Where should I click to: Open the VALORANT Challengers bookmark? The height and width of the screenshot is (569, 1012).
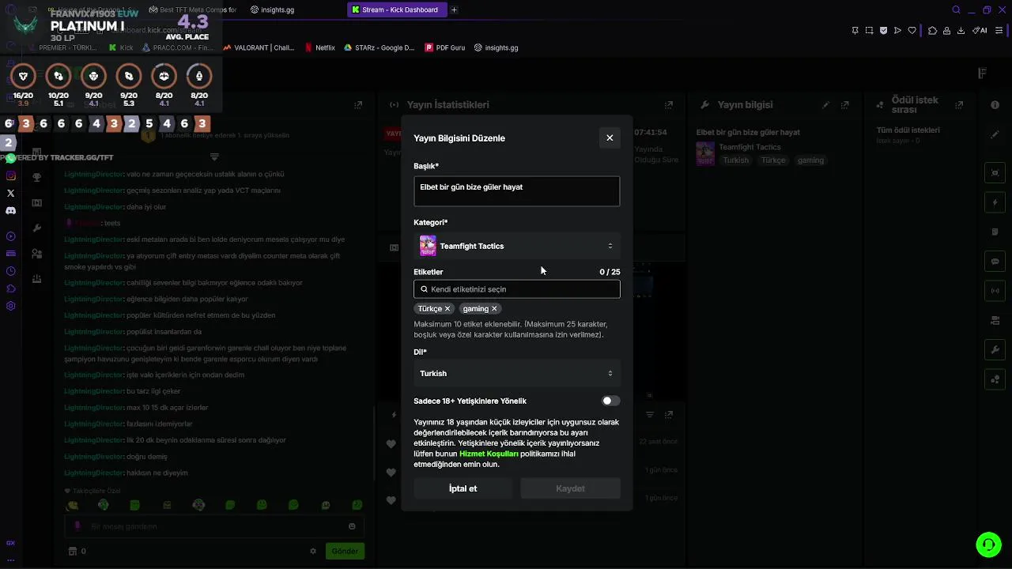click(x=259, y=47)
